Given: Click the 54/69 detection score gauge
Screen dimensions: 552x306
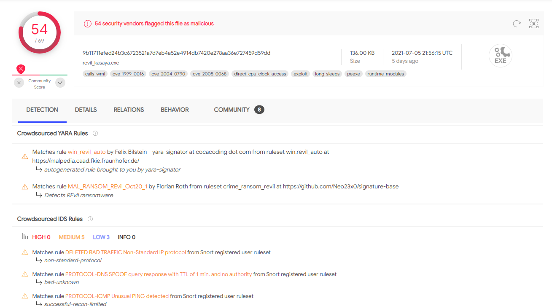Looking at the screenshot, I should (x=40, y=32).
